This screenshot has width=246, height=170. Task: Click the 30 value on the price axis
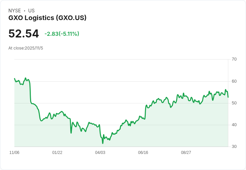click(234, 147)
